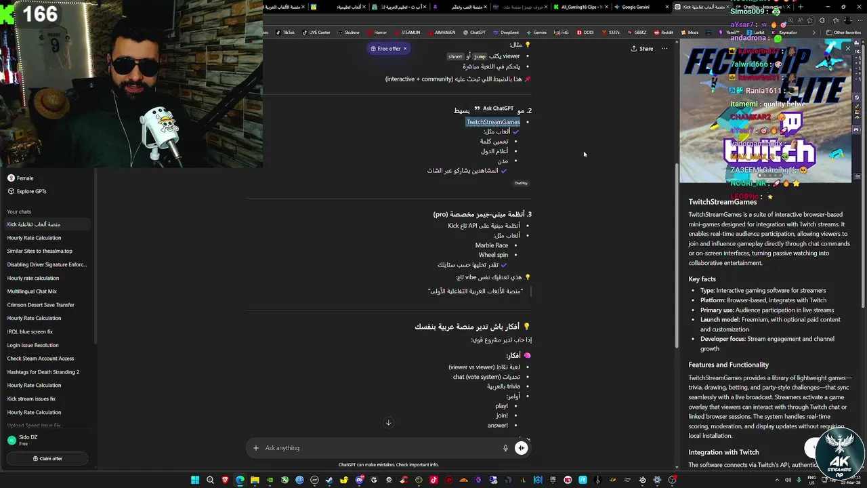Click Claim offer button
Screen dimensions: 867x488
pyautogui.click(x=47, y=459)
